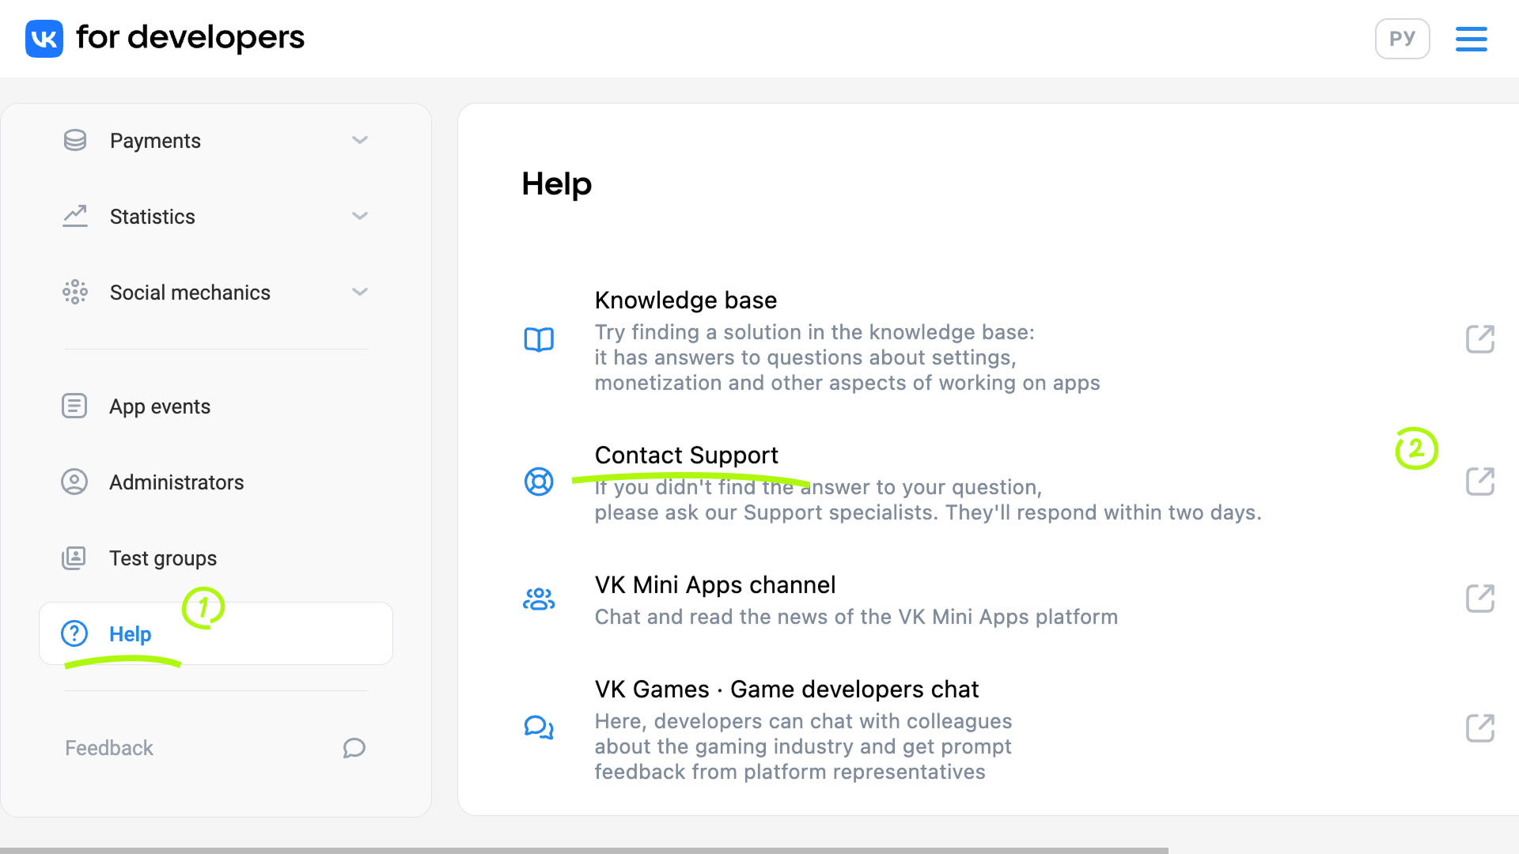Click 'They'll respond within two days' text
The width and height of the screenshot is (1519, 854).
tap(1104, 512)
